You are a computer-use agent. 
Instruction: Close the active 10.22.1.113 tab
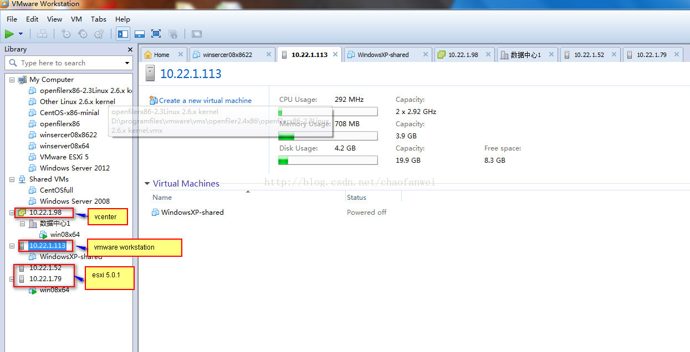click(x=335, y=55)
